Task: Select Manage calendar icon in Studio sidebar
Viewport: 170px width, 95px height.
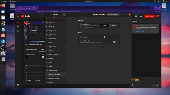Action: 18,31
